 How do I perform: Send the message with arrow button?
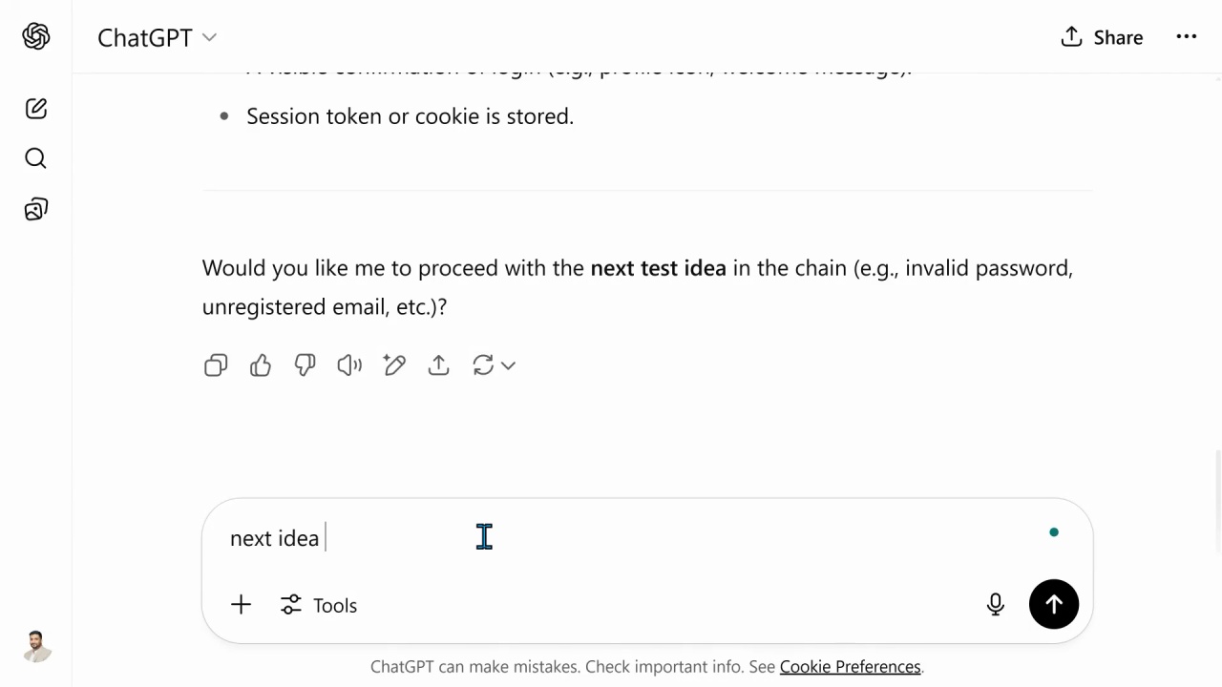pos(1054,604)
